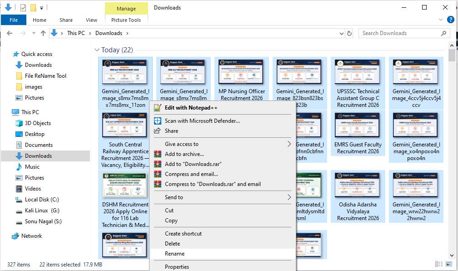Open Help using the question mark icon
The image size is (458, 271).
tap(450, 20)
